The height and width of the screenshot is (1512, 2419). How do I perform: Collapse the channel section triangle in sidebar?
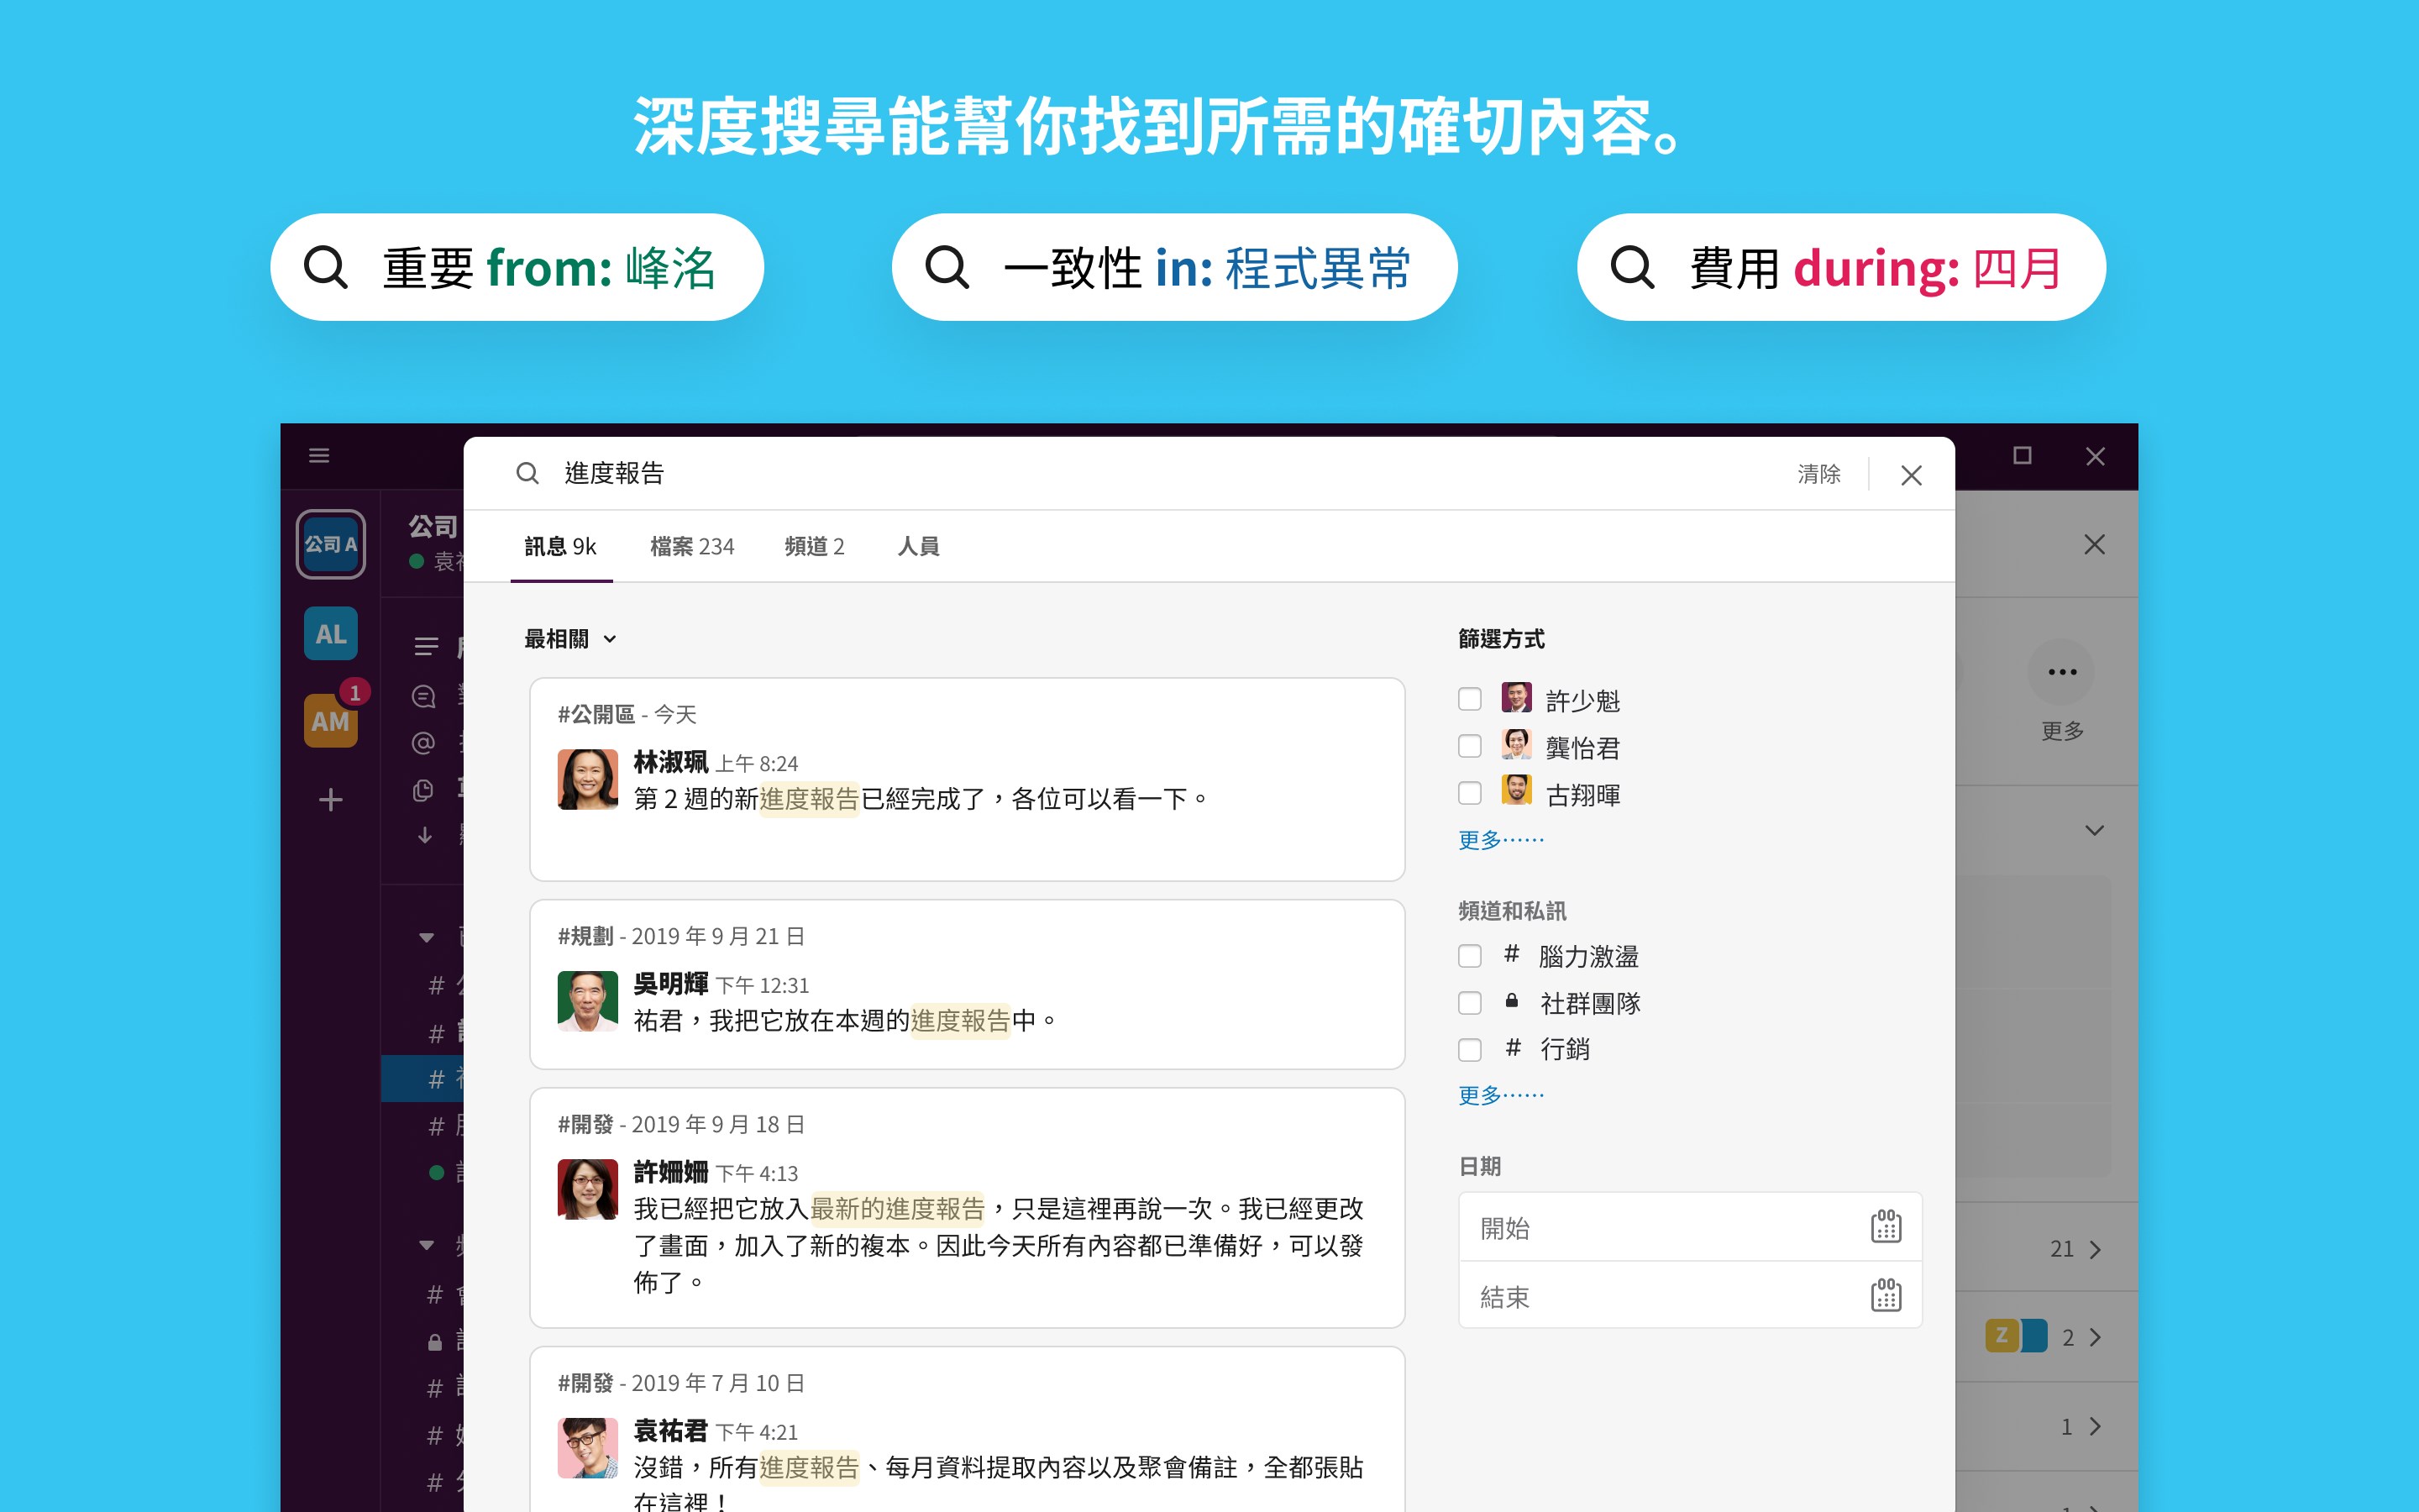tap(426, 937)
